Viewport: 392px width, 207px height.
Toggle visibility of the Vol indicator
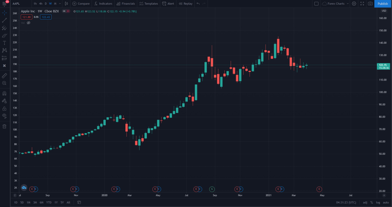pos(28,23)
